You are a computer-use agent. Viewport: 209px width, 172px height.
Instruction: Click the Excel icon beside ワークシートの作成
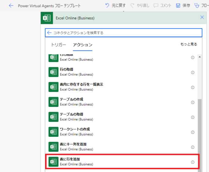click(53, 132)
